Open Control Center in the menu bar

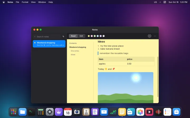[165, 2]
